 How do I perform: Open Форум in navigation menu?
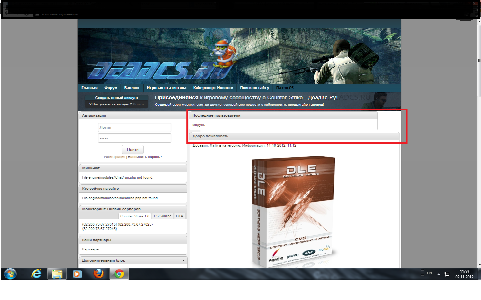pyautogui.click(x=111, y=88)
